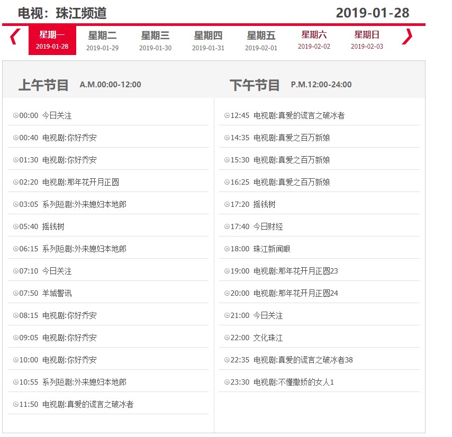Select the 21:00 今日关注 listing

pos(319,315)
